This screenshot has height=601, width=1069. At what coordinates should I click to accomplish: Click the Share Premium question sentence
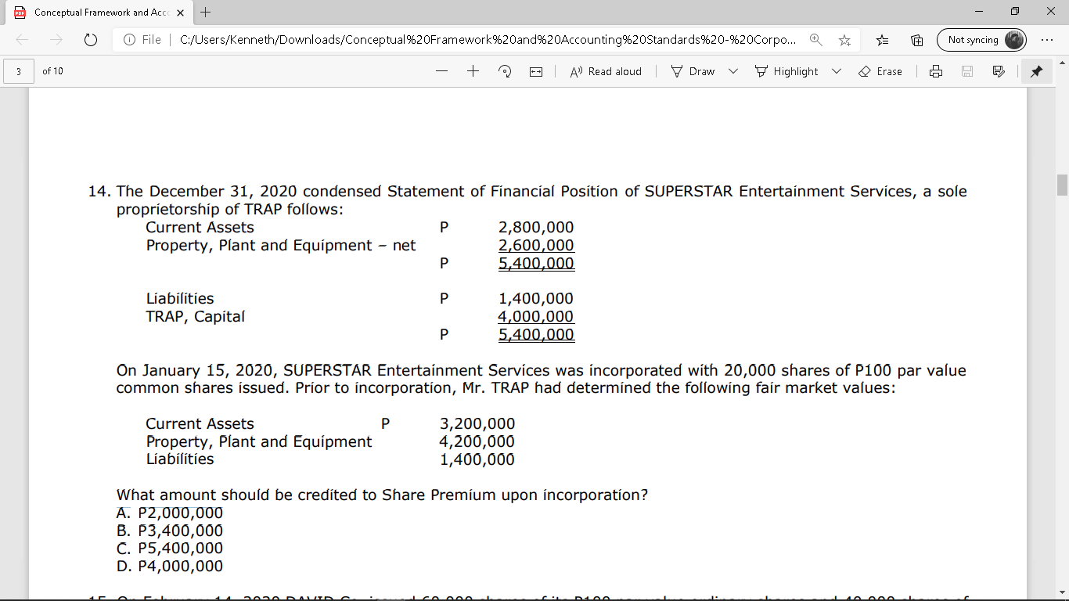(x=382, y=495)
